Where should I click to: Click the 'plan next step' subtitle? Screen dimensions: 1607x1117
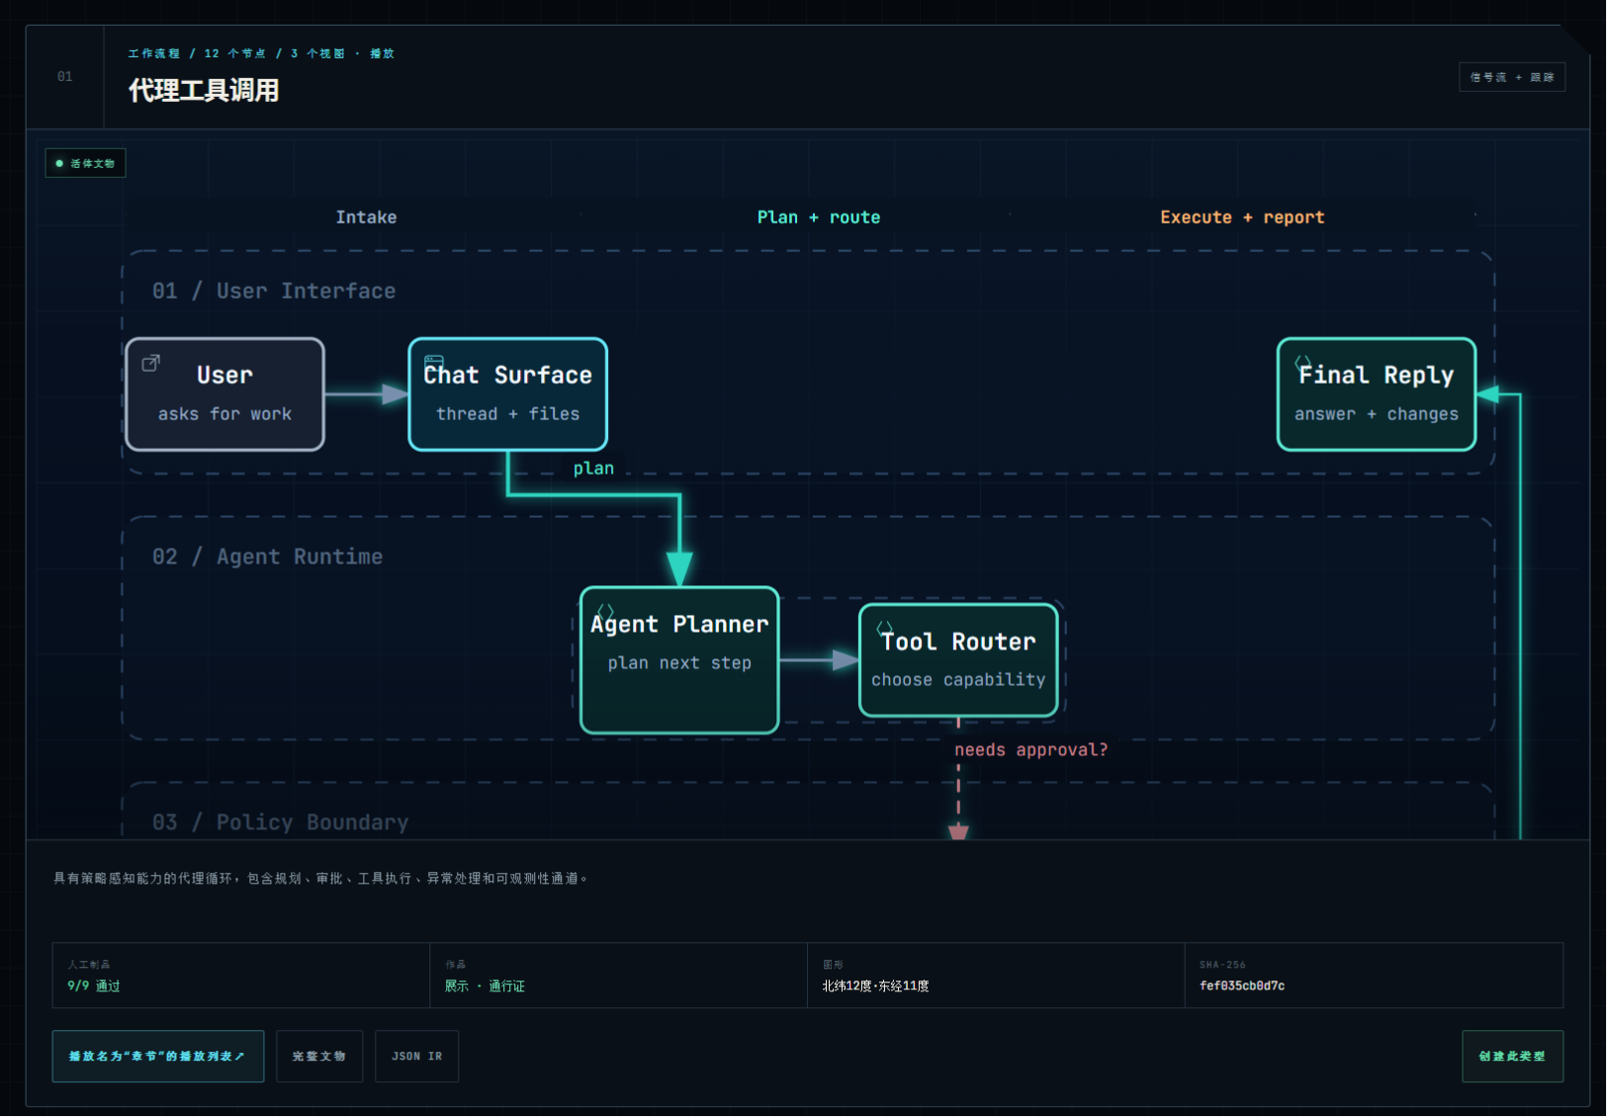(679, 663)
